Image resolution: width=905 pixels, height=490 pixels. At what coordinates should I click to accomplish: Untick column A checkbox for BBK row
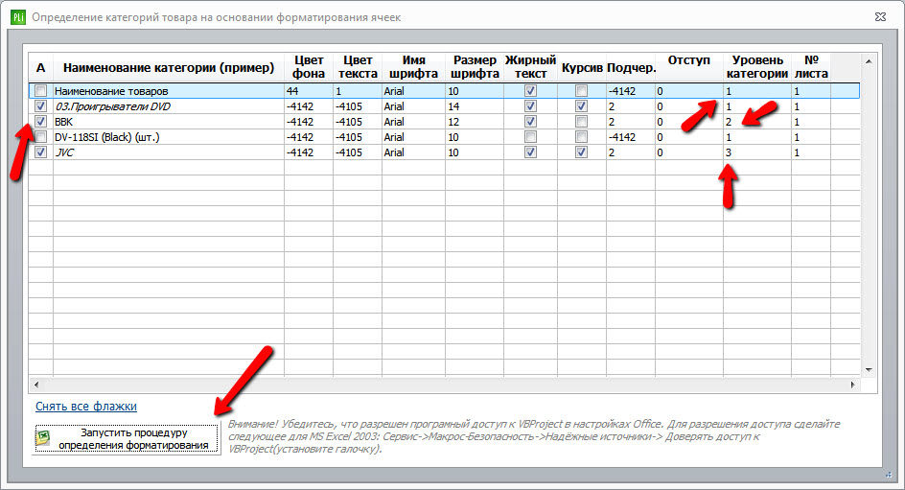[x=40, y=122]
